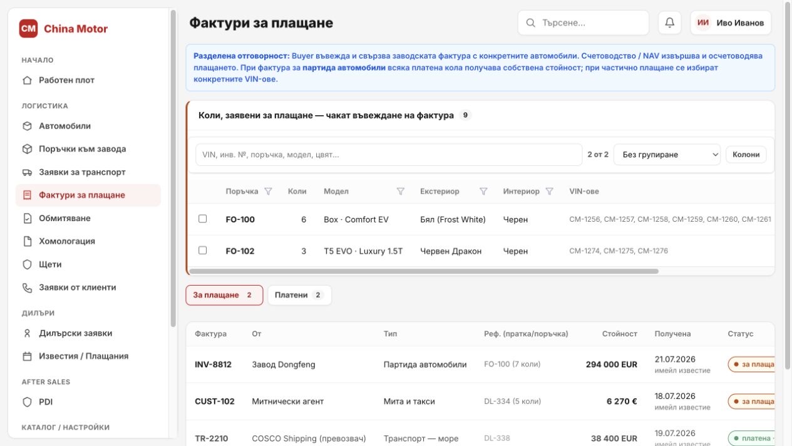Open Автомобили in the sidebar
Viewport: 792px width, 446px height.
[88, 126]
